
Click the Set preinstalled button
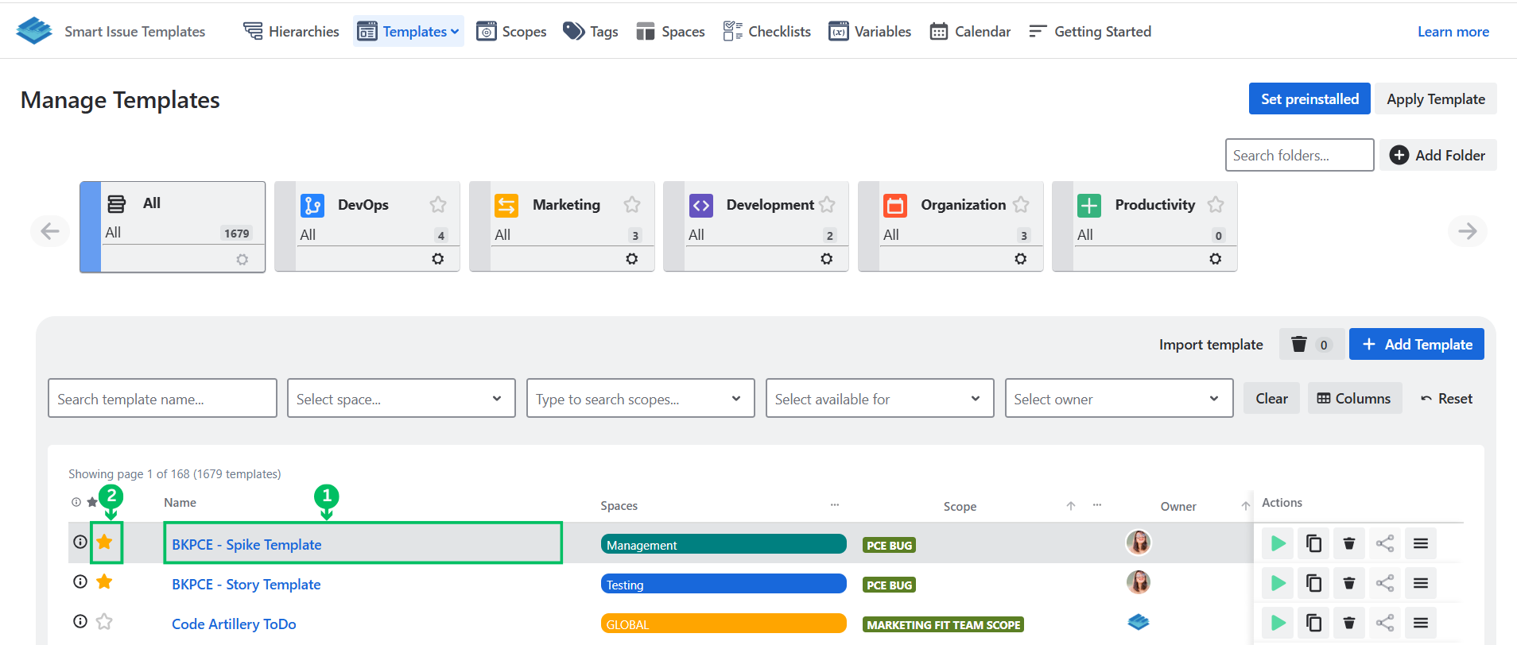tap(1309, 98)
